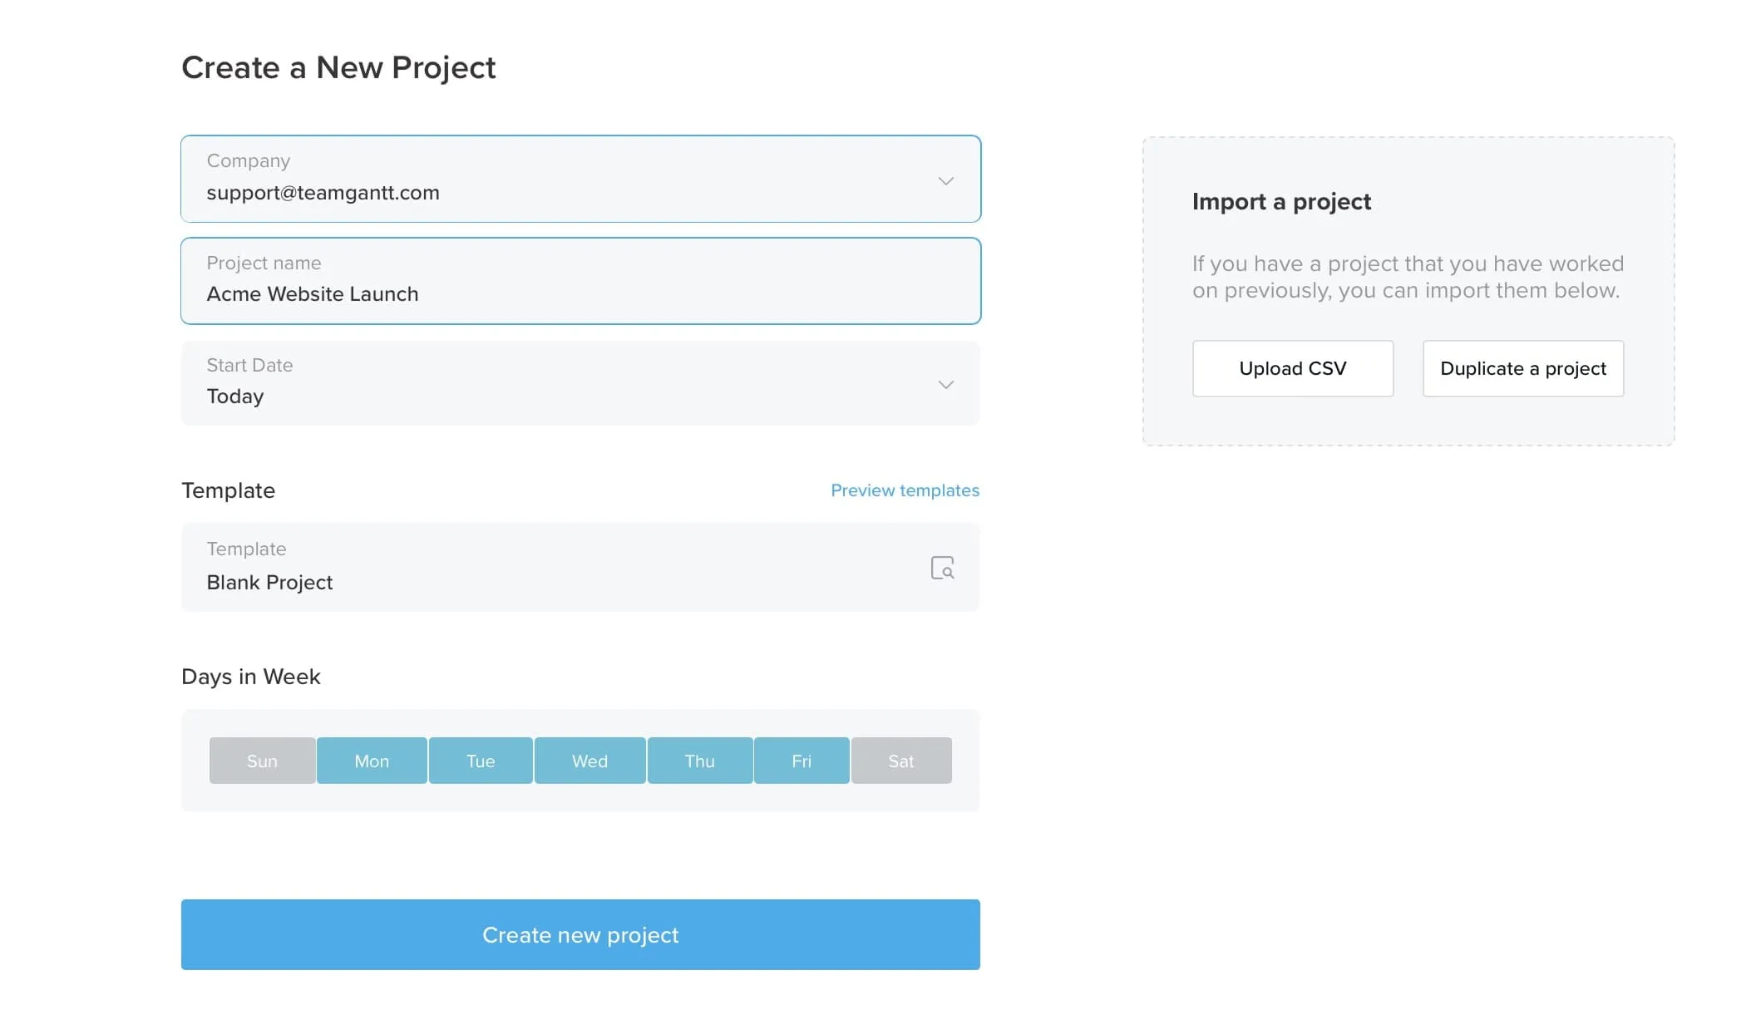Image resolution: width=1761 pixels, height=1034 pixels.
Task: Expand the Start Date dropdown
Action: coord(580,383)
